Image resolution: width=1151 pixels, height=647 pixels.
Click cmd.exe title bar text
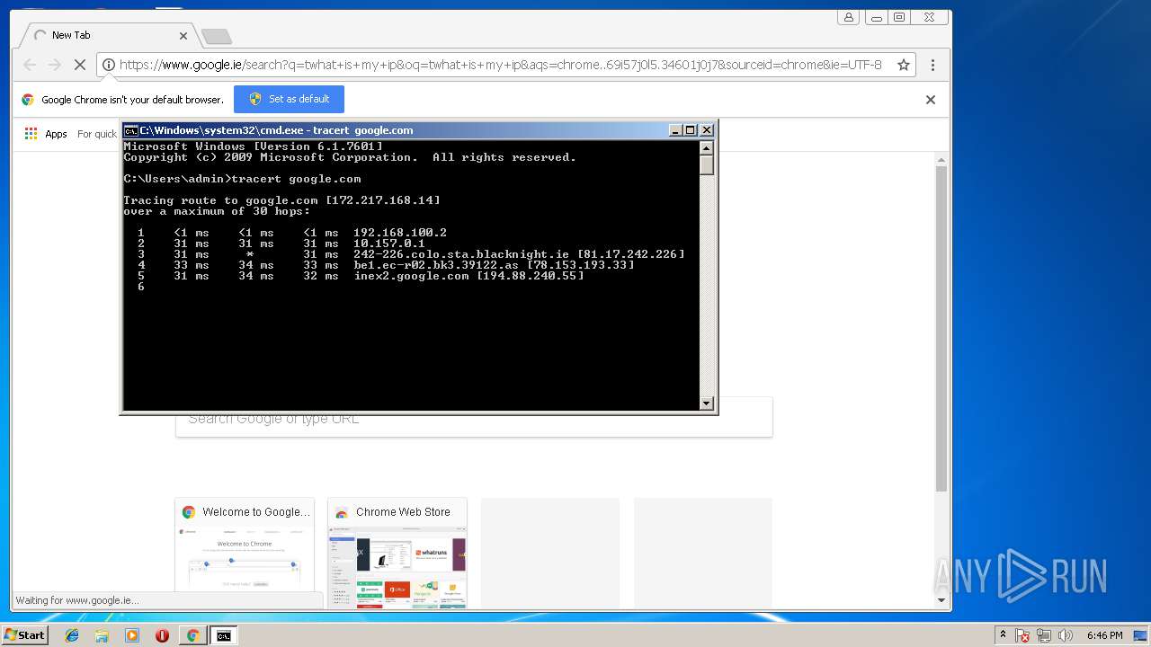tap(276, 130)
